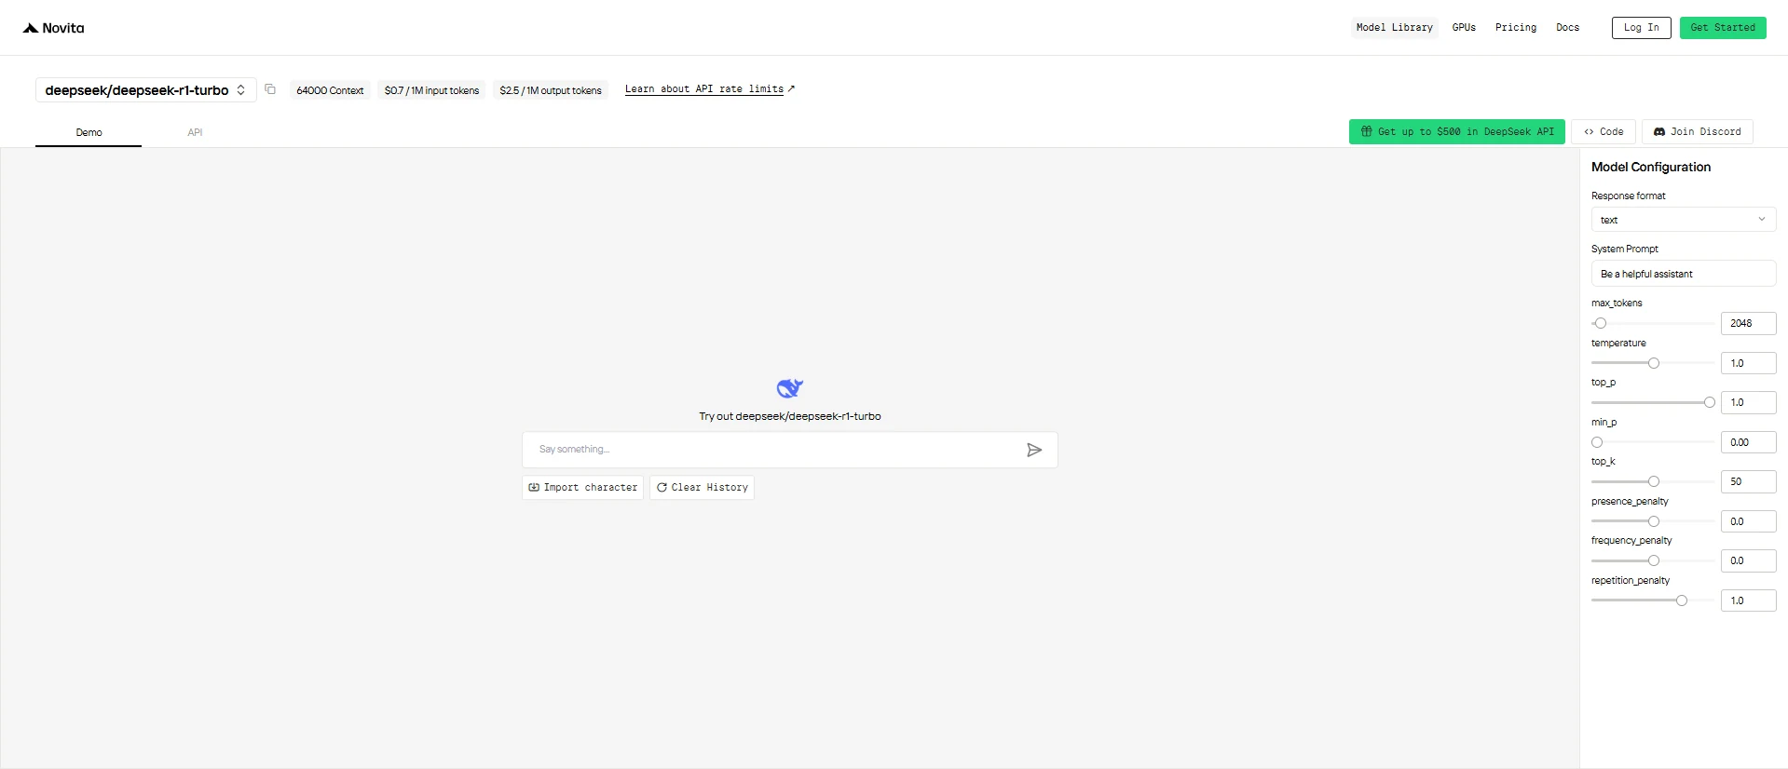
Task: Click the top_k slider handle
Action: click(1654, 481)
